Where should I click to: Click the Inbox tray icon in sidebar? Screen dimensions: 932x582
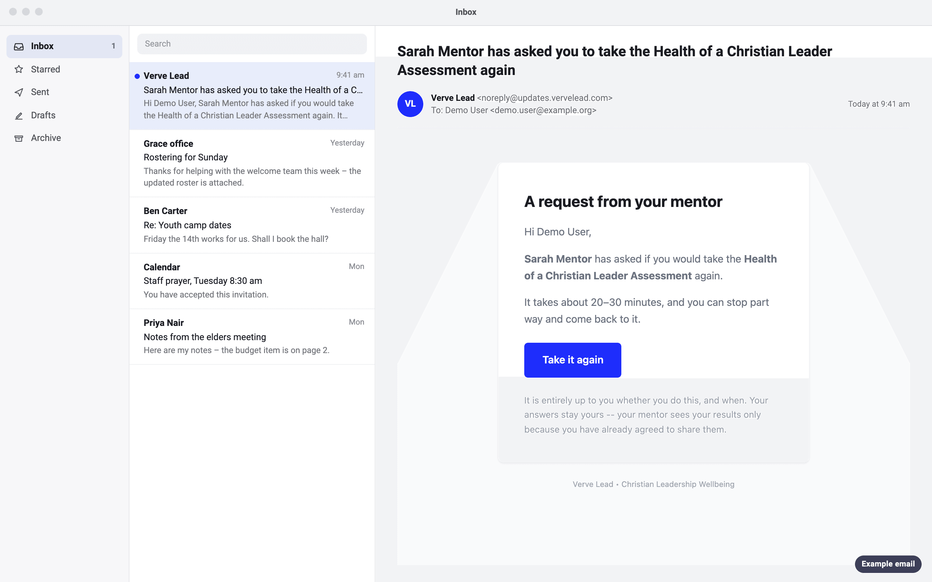[x=19, y=47]
